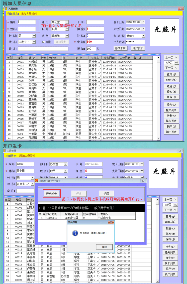Image resolution: width=187 pixels, height=284 pixels.
Task: Expand 部门 dropdown in upper window
Action: tap(67, 22)
